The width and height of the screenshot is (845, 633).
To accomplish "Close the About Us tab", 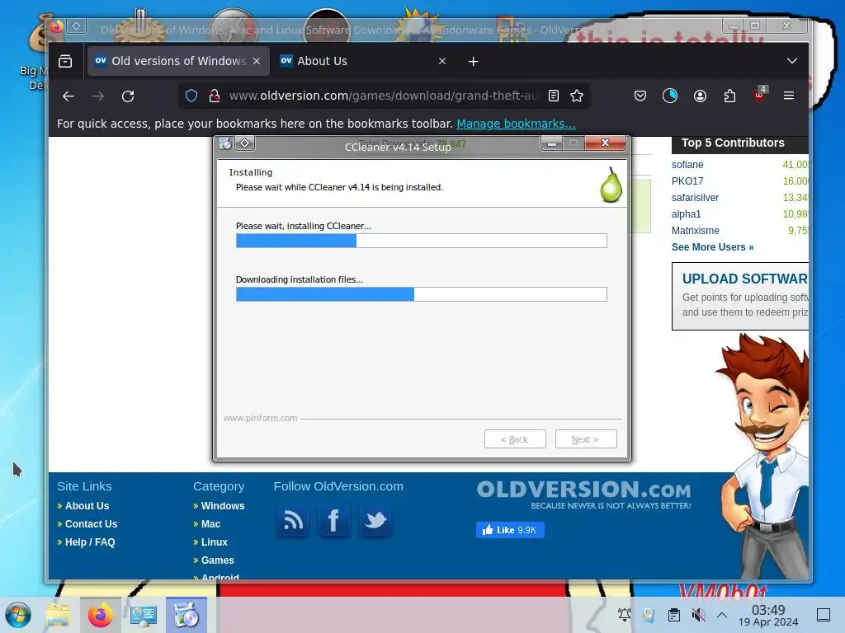I will click(442, 61).
